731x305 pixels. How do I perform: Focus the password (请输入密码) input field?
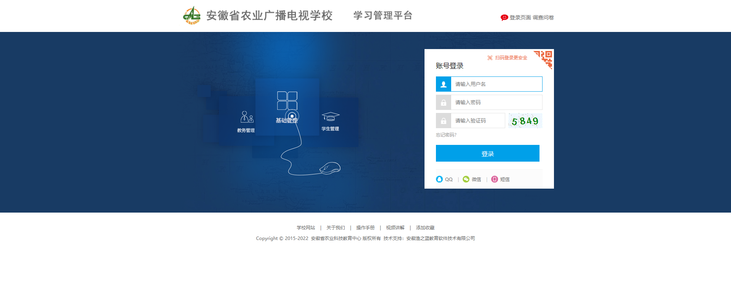click(496, 102)
